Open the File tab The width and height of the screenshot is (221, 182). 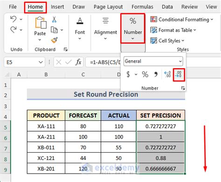pos(13,7)
